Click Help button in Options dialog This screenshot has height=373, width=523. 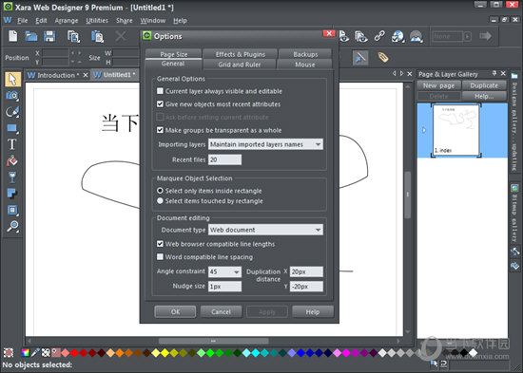pos(313,311)
